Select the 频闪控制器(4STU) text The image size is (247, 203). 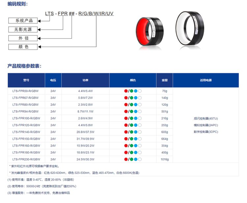(206, 118)
